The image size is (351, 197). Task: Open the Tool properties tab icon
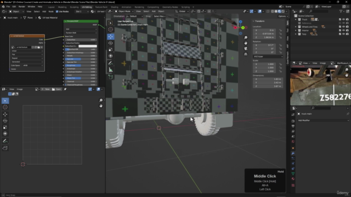click(x=293, y=114)
